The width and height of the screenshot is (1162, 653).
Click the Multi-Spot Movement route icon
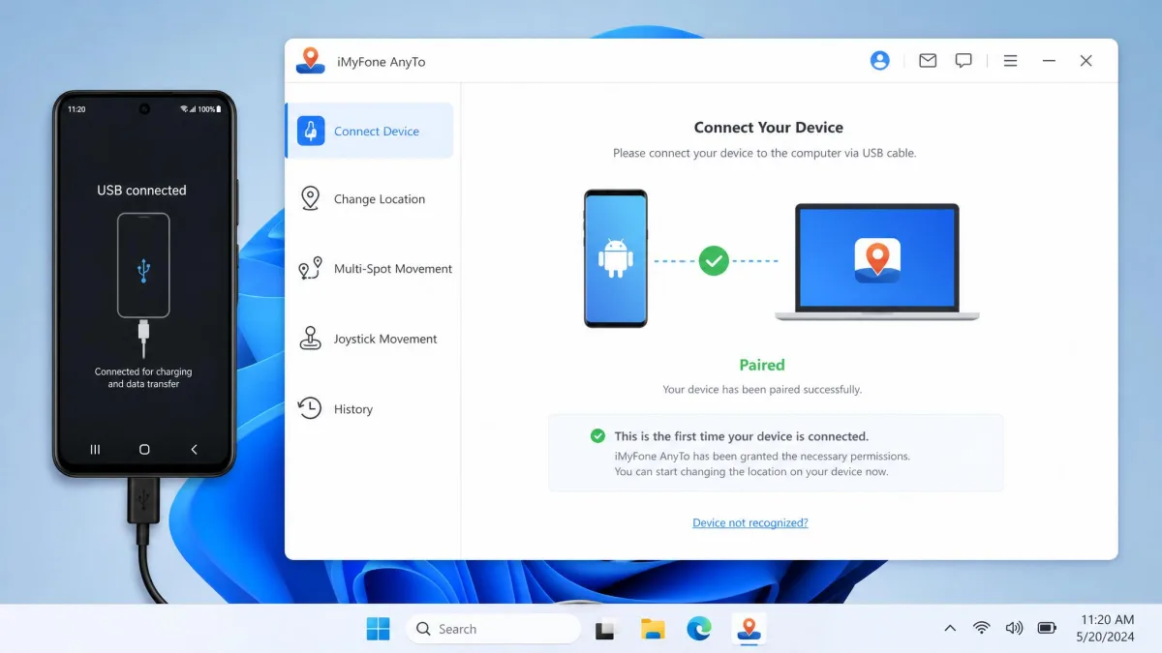[310, 269]
